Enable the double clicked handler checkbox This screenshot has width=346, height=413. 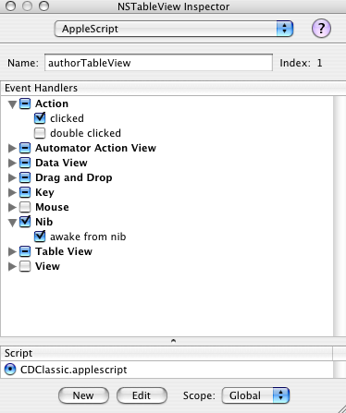pos(40,133)
